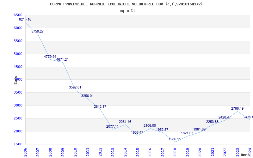
Task: Click the 2023 year label
Action: click(238, 152)
